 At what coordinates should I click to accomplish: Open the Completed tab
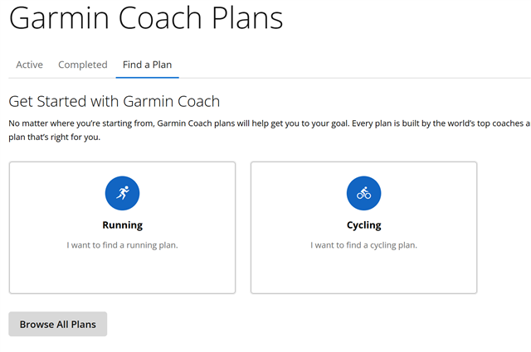[83, 65]
